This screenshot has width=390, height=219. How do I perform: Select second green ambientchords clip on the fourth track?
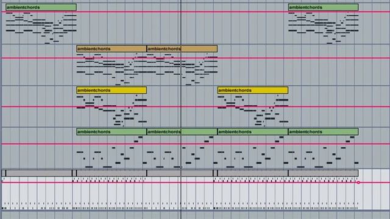[182, 131]
